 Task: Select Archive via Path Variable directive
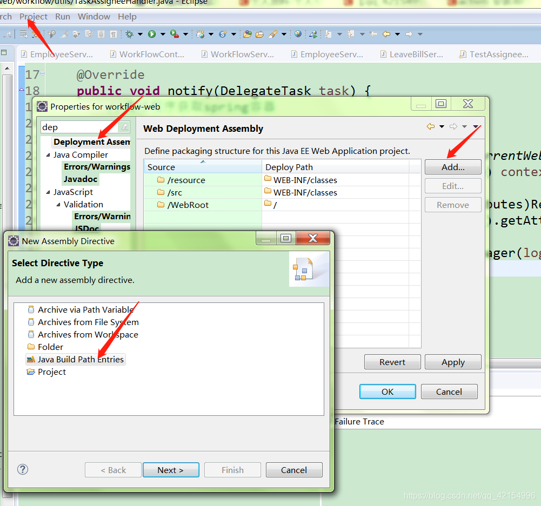coord(81,309)
